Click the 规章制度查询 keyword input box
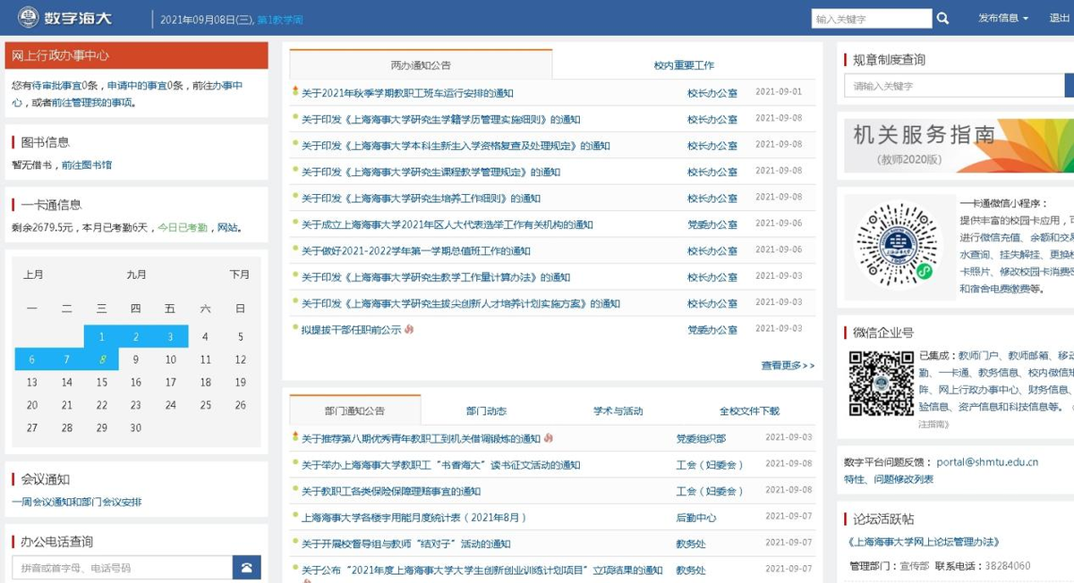Screen dimensions: 1074x583 tap(953, 86)
